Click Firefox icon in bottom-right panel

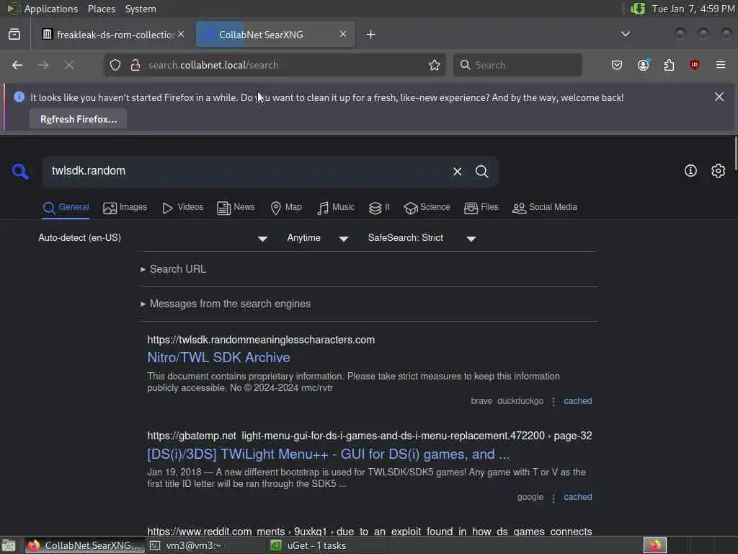coord(654,545)
